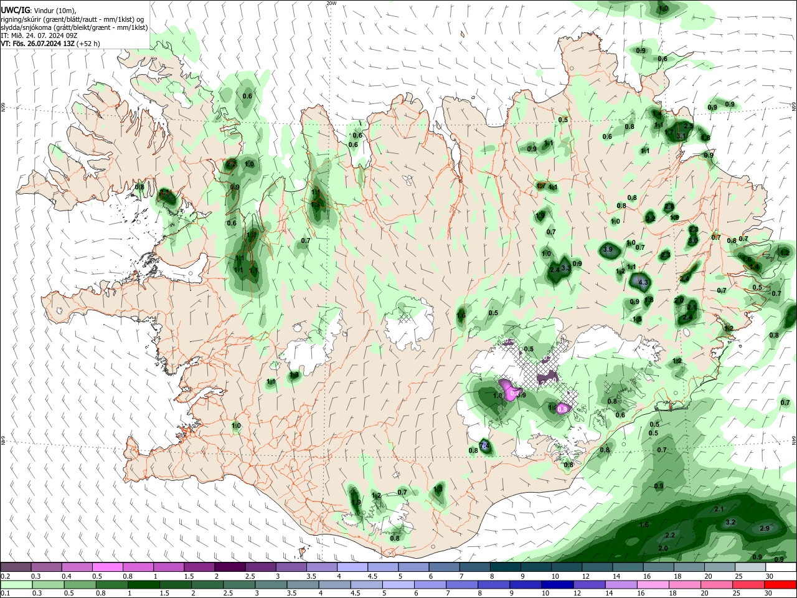Click the bright red 30 swatch in the lower legend
Image resolution: width=797 pixels, height=598 pixels.
click(781, 584)
